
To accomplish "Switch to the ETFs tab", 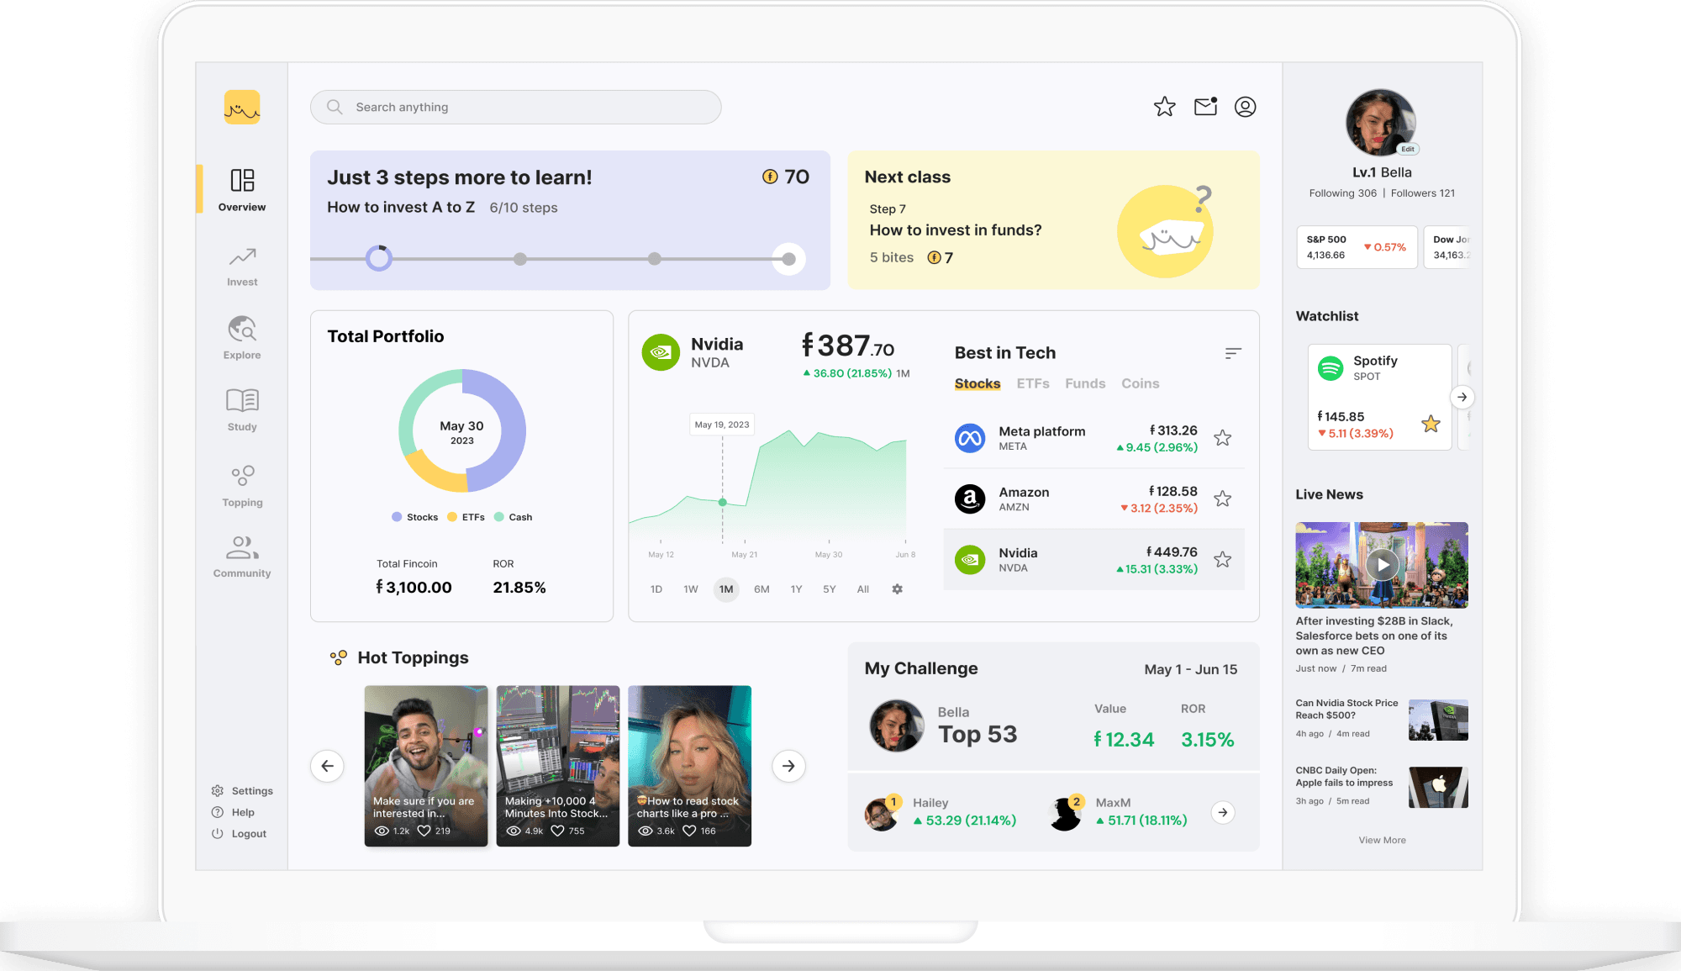I will pos(1032,383).
